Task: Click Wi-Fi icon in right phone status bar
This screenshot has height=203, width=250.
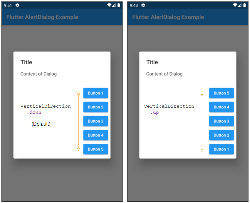Action: (x=235, y=5)
